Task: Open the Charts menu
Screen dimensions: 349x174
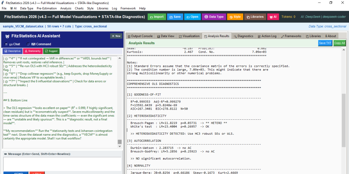Action: (x=79, y=8)
